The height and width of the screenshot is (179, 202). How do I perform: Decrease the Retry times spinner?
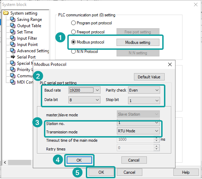click(x=157, y=149)
